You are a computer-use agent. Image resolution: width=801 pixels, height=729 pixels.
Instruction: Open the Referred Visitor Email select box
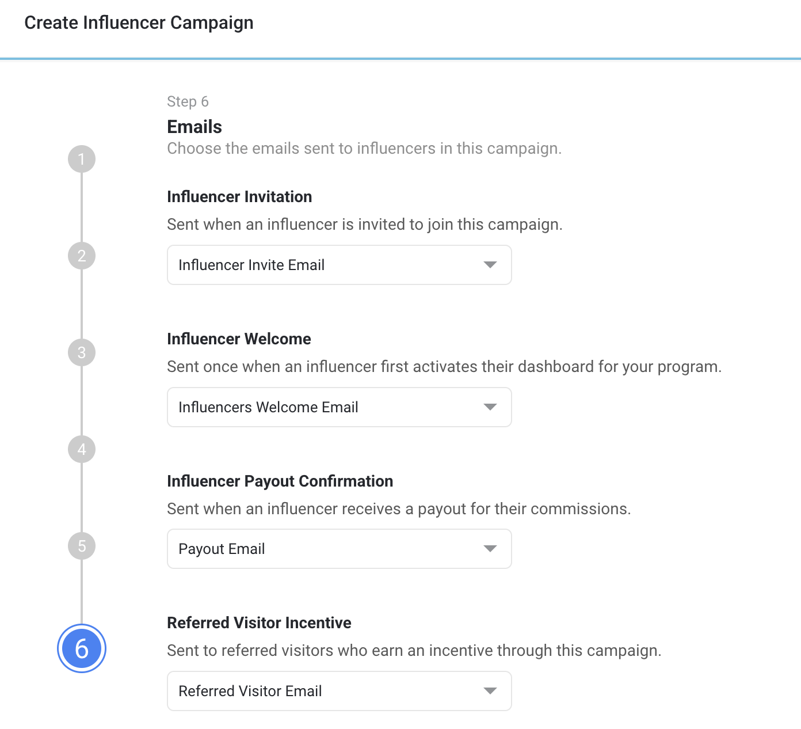click(340, 691)
